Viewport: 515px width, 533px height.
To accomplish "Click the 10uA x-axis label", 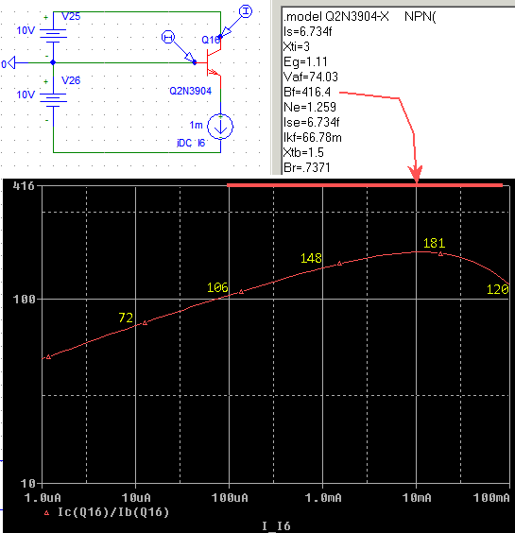I will tap(136, 498).
